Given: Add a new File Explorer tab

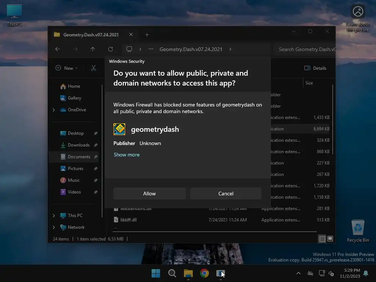Looking at the screenshot, I should point(147,35).
